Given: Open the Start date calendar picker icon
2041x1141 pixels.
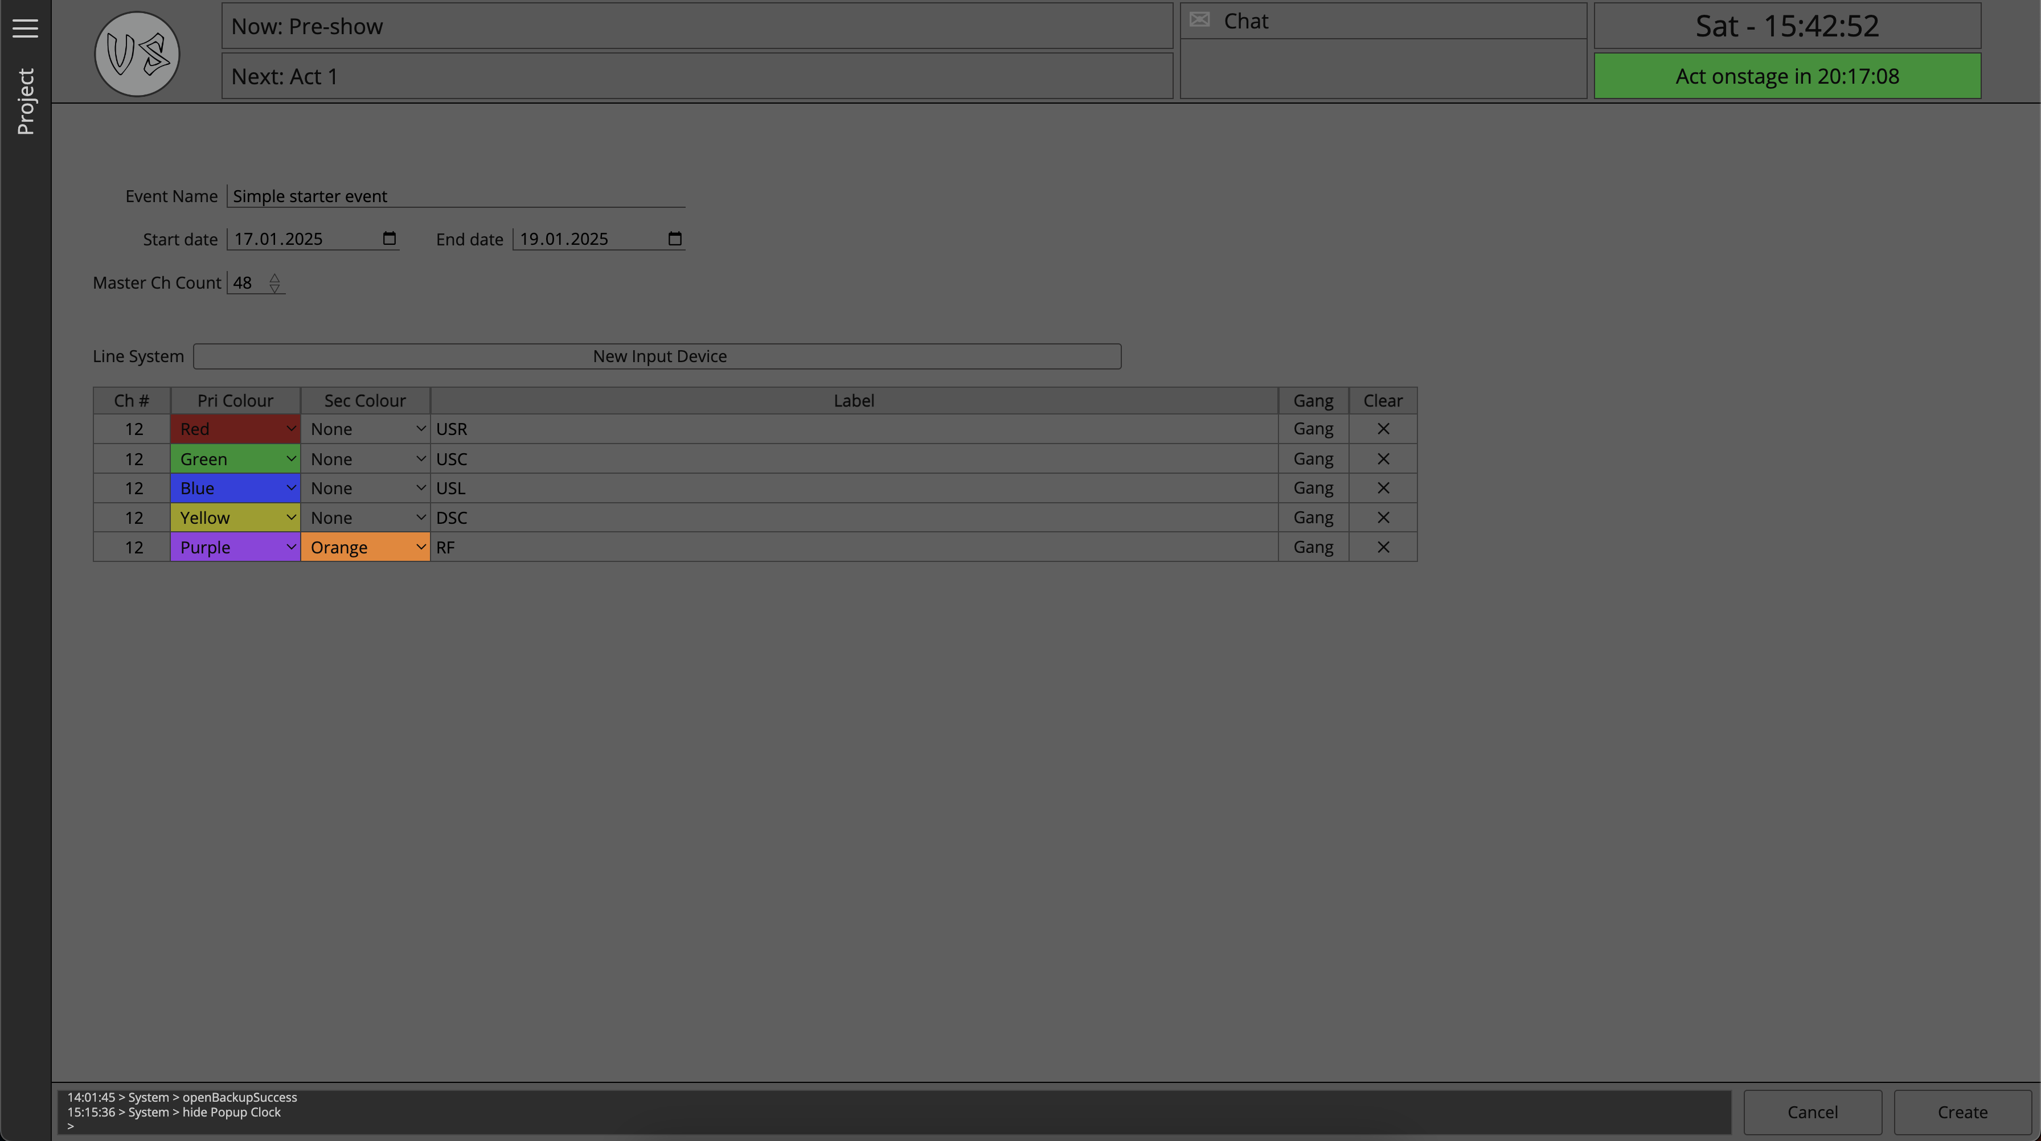Looking at the screenshot, I should coord(389,239).
